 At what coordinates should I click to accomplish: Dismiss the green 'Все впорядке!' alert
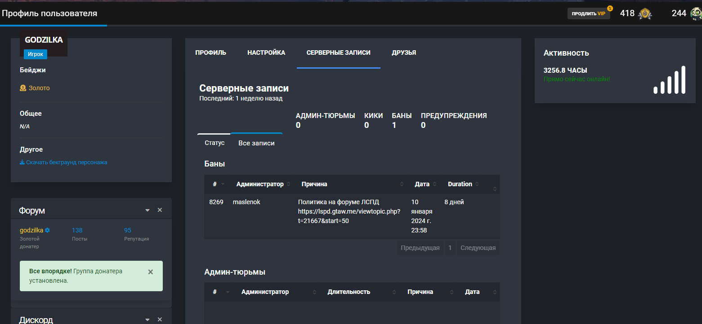coord(151,271)
